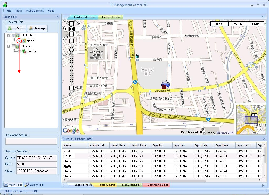Click the right scroll arrow of output tab strip

click(263, 185)
